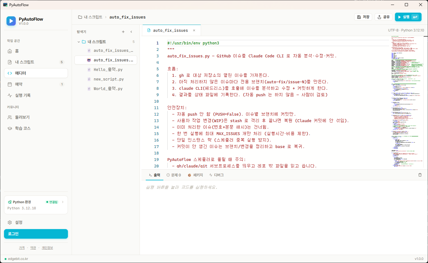Open Hello_출력.py in the explorer
Screen dimensions: 428x263
[106, 70]
